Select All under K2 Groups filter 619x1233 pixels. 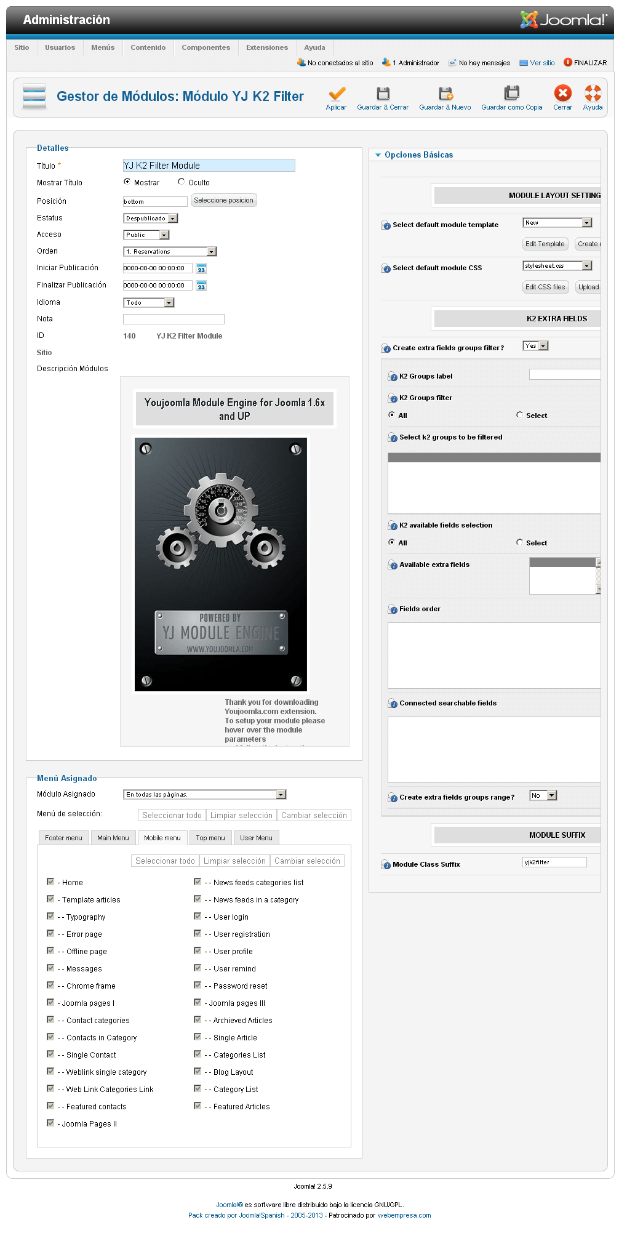tap(391, 415)
